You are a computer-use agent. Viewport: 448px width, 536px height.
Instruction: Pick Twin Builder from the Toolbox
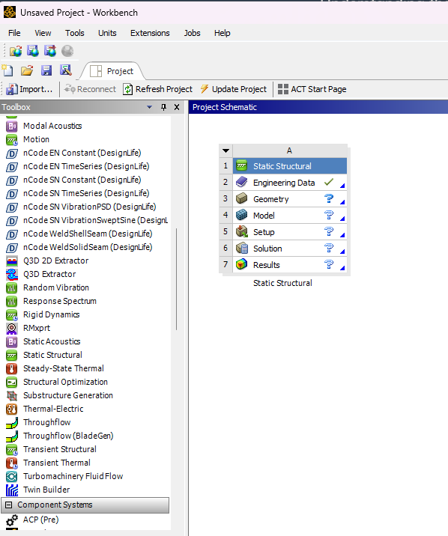(46, 490)
